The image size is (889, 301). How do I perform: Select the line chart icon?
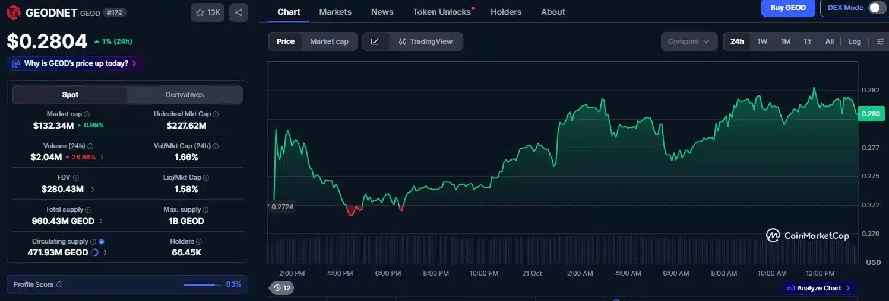(375, 41)
